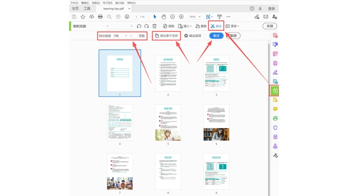Select page 1 thumbnail
The image size is (348, 196).
(x=120, y=73)
